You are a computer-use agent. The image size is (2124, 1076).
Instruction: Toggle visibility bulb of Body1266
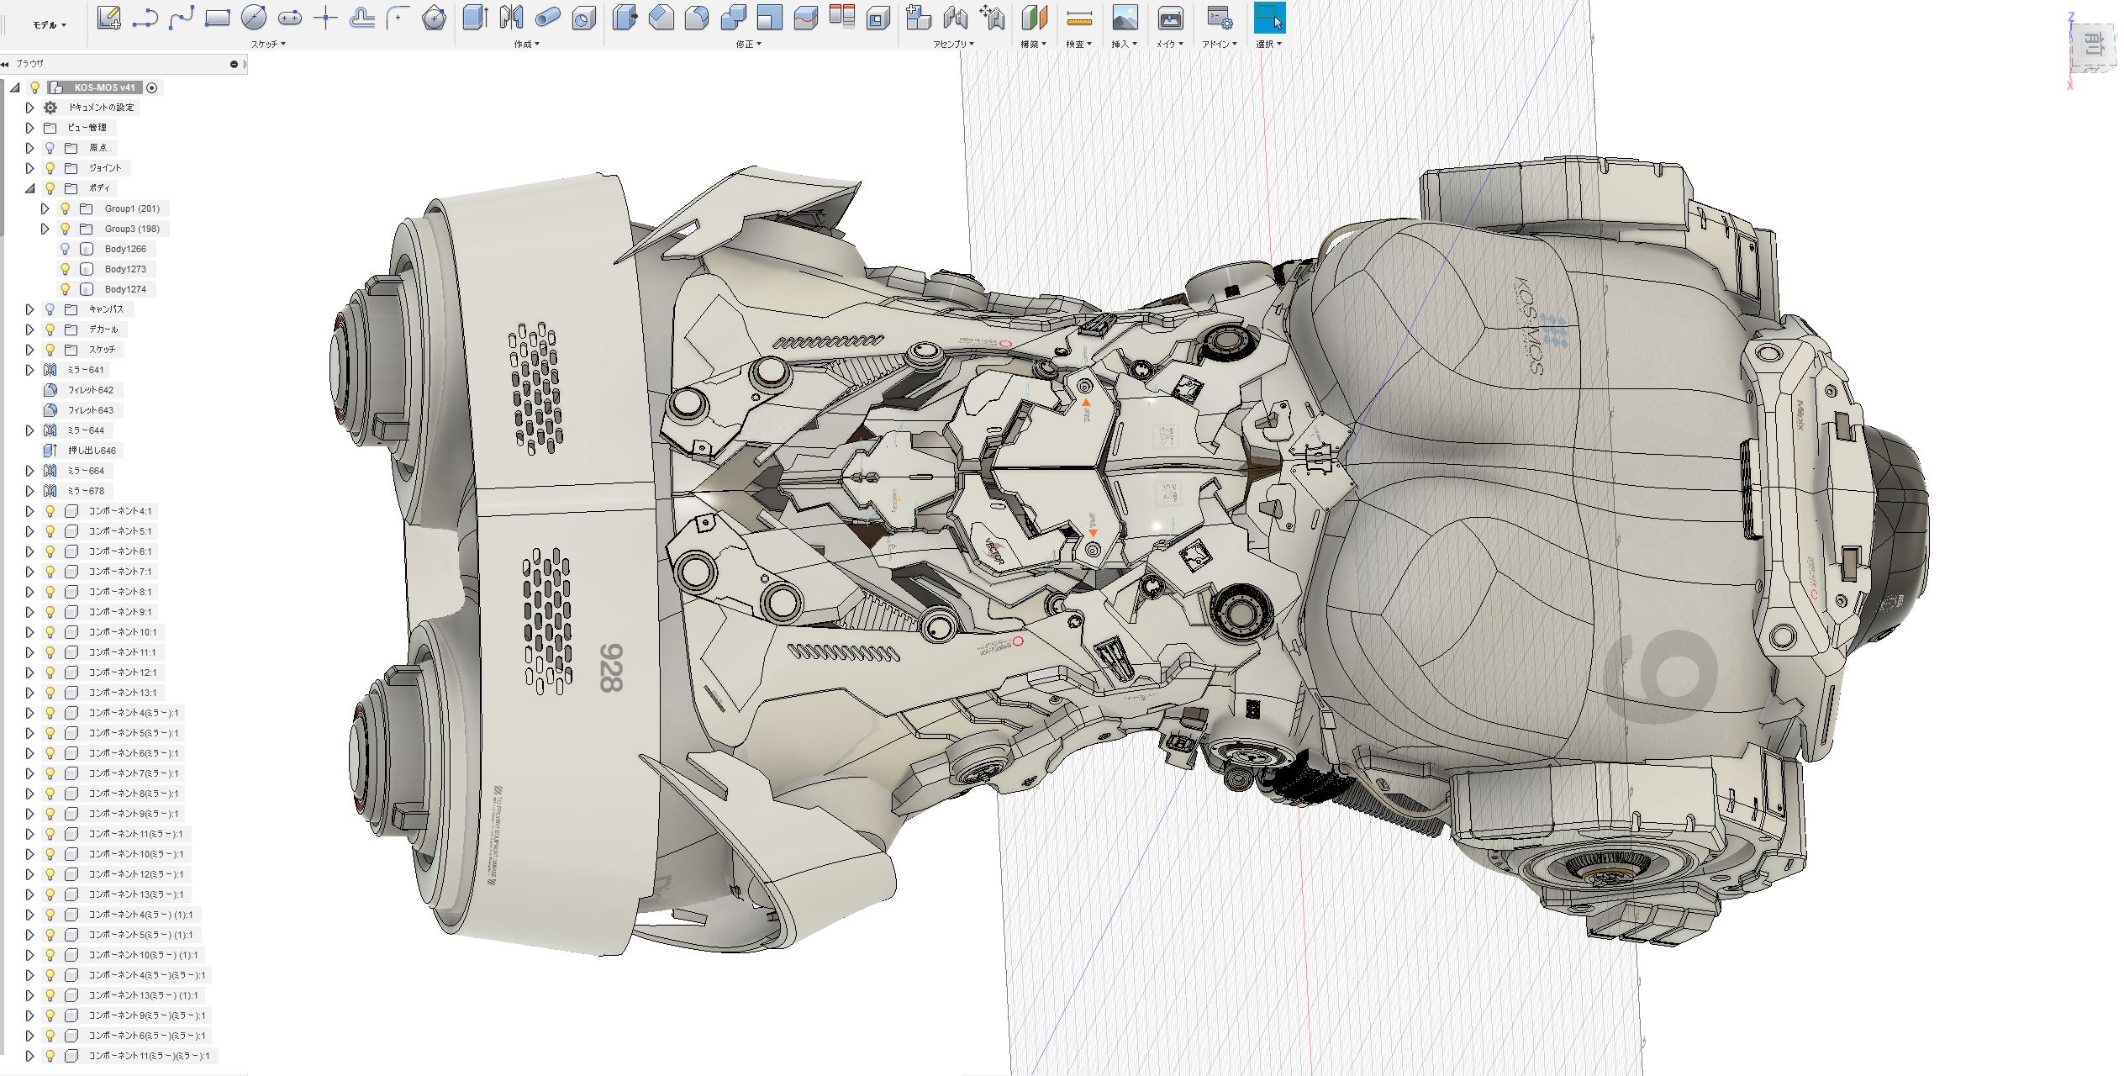click(x=66, y=249)
